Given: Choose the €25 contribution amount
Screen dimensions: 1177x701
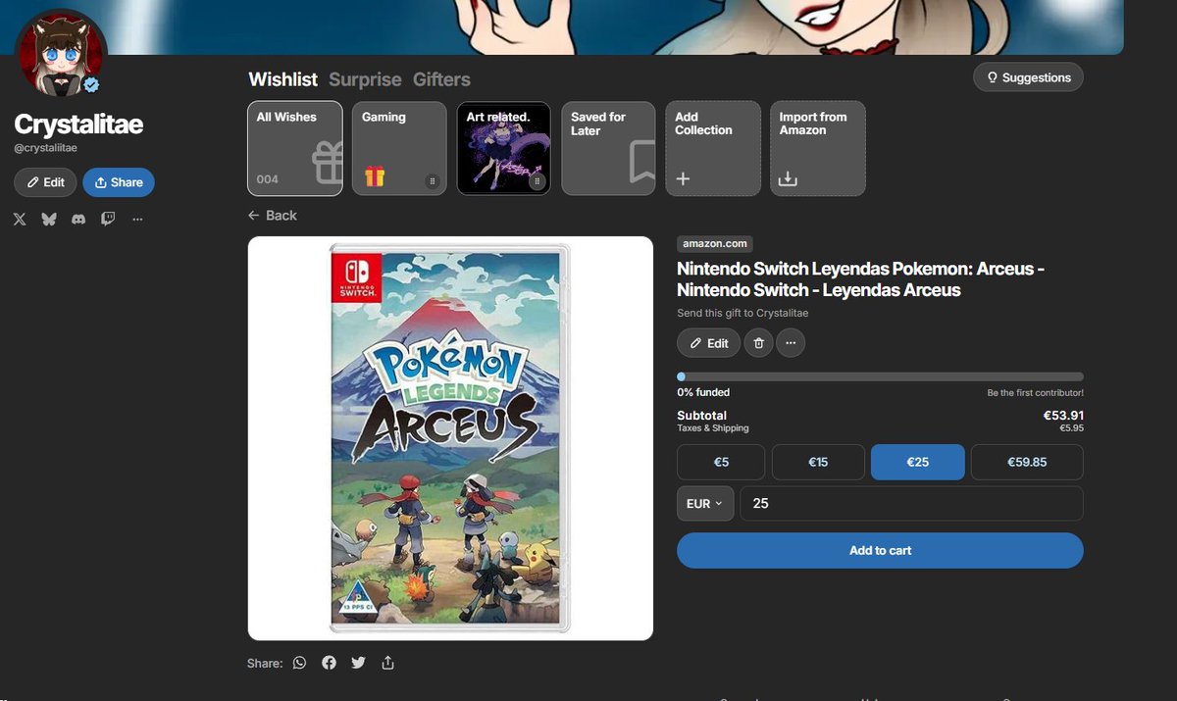Looking at the screenshot, I should (917, 462).
